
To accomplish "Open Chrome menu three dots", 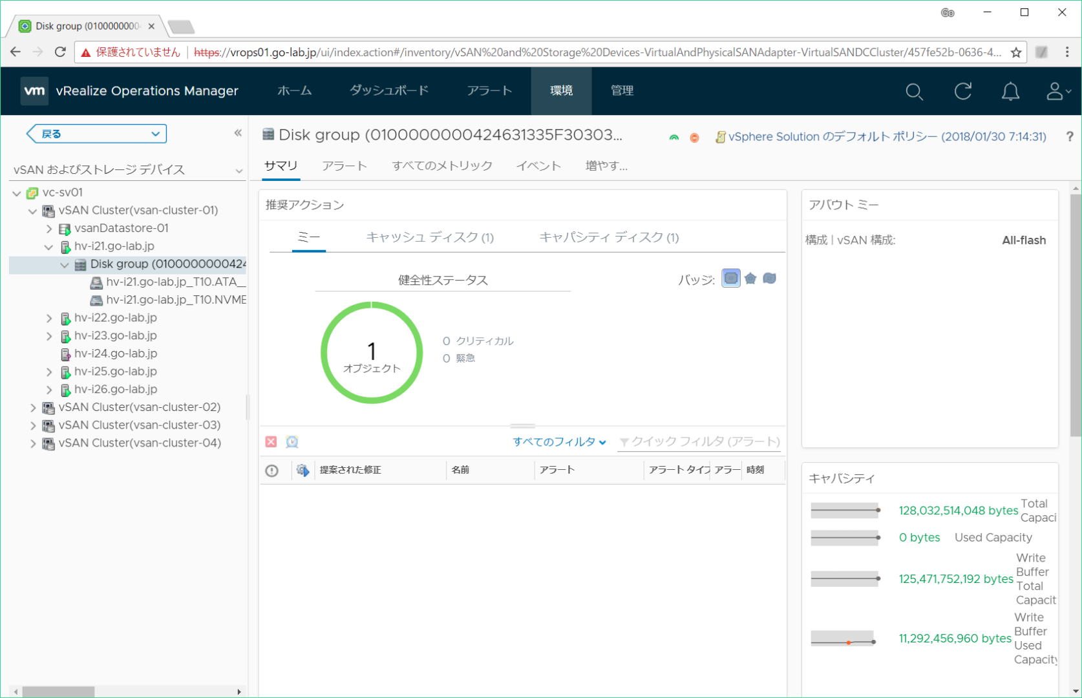I will click(1067, 52).
